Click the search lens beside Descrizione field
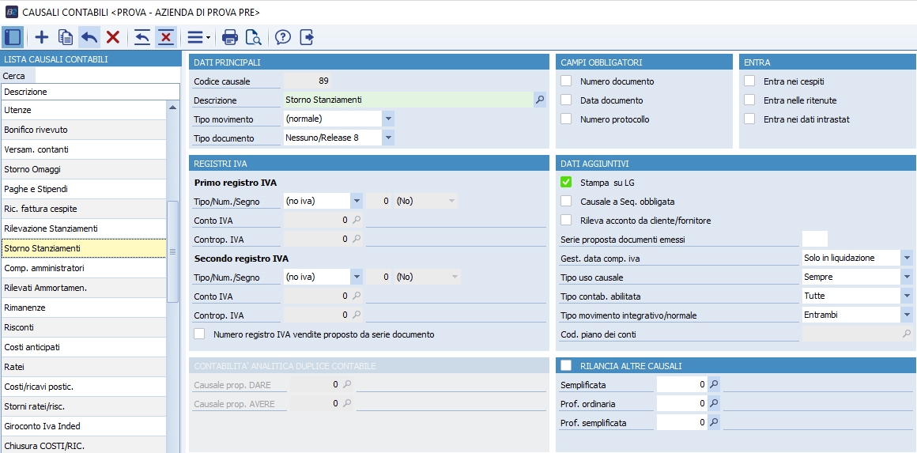 tap(540, 100)
